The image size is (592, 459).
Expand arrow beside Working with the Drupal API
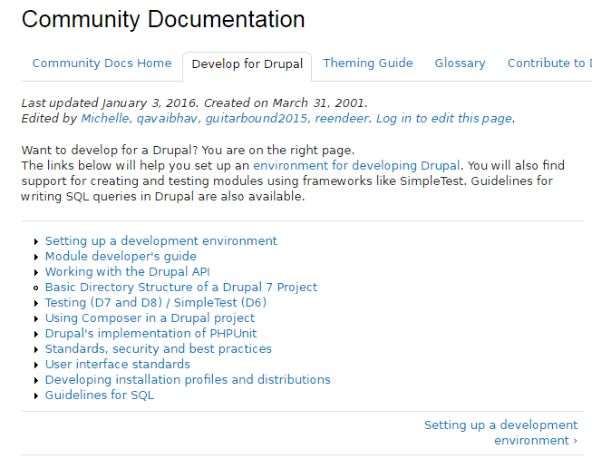[x=36, y=273]
